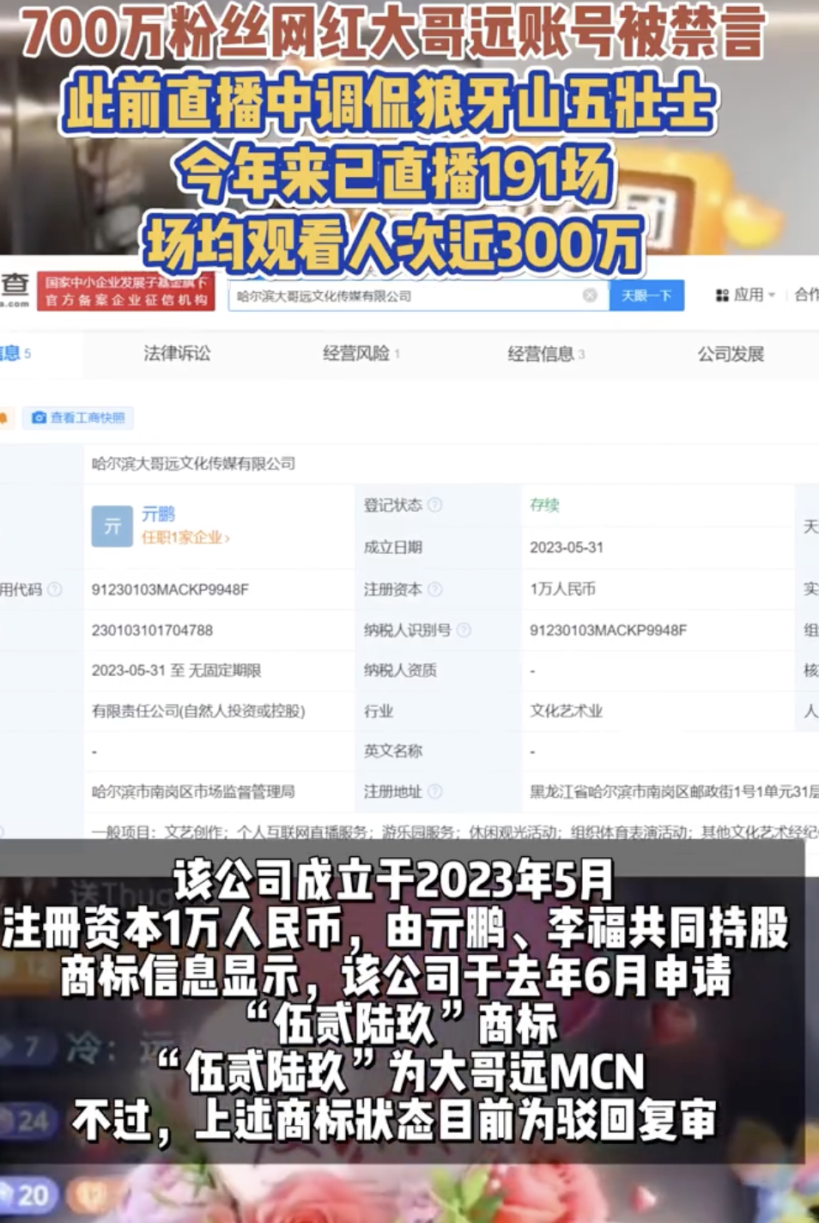Click the blue 天眼一下 search button
This screenshot has height=1223, width=819.
(646, 295)
